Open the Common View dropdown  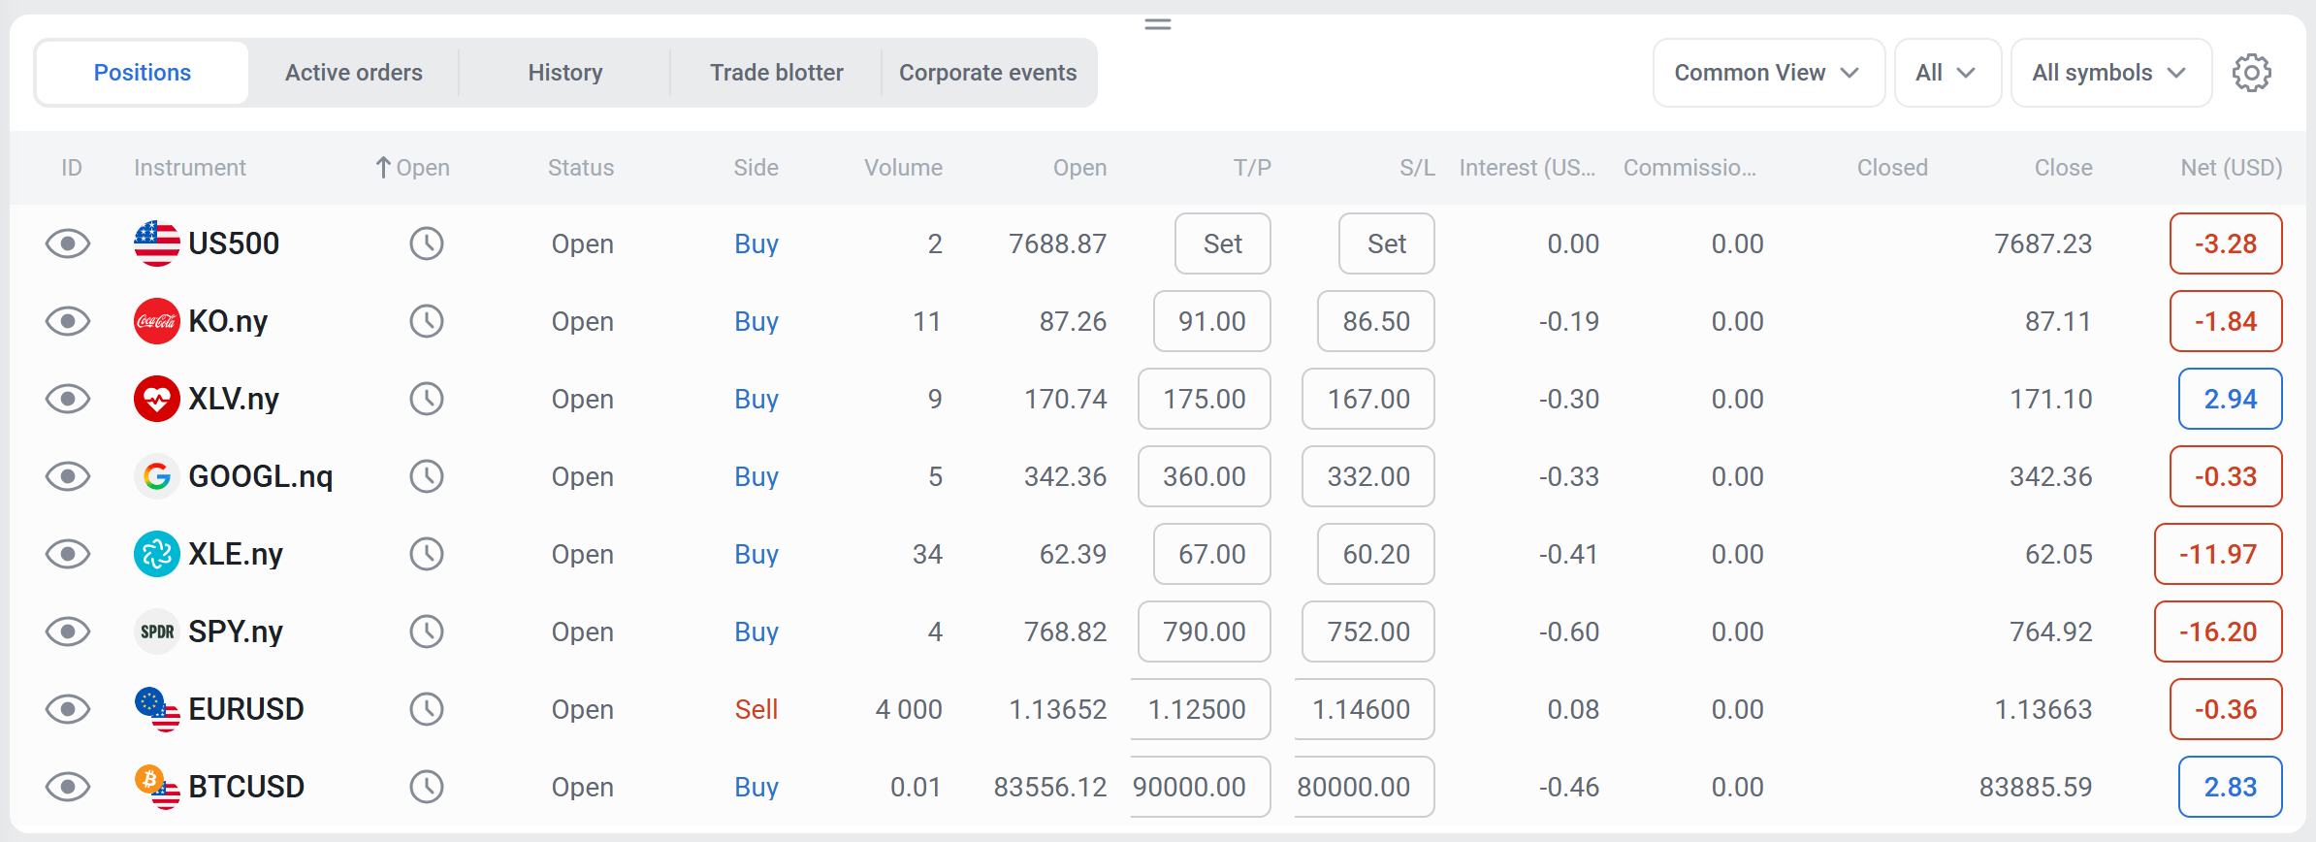(1768, 73)
